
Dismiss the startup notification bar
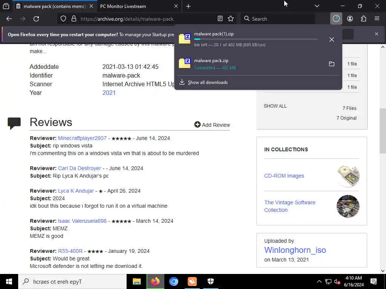coord(377,34)
